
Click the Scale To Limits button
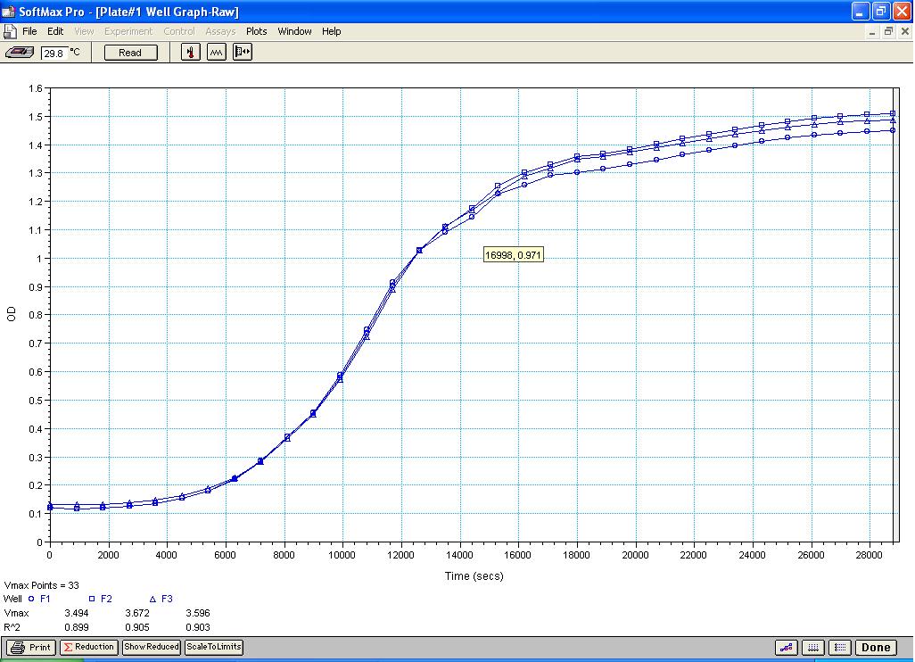(x=214, y=648)
